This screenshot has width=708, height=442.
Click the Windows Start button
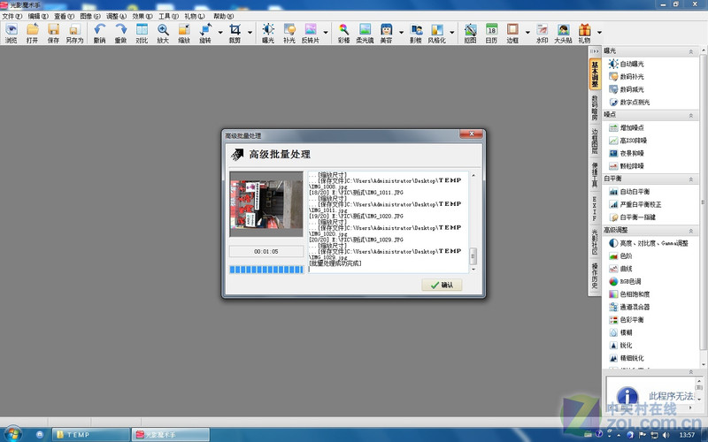[x=12, y=434]
